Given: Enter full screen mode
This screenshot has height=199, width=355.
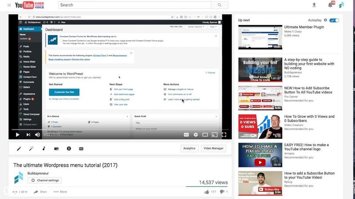Looking at the screenshot, I should tap(224, 135).
